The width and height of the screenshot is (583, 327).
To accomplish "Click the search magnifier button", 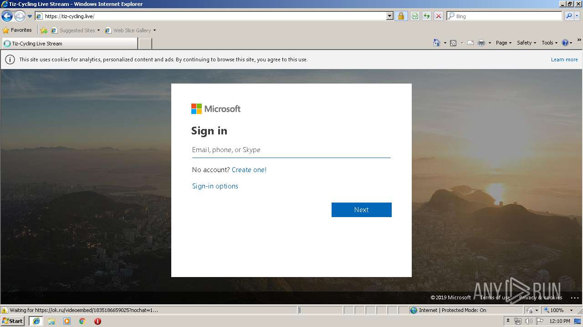I will point(569,16).
